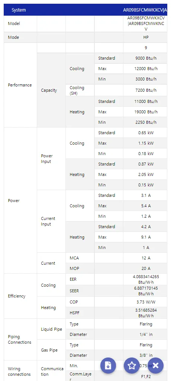Select the 9000 Btu/h standard cooling value
171x381 pixels.
click(x=146, y=58)
